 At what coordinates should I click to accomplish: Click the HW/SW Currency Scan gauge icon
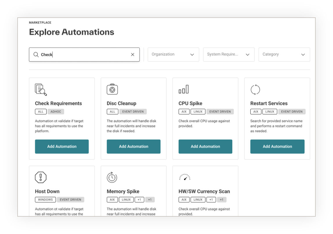pos(184,177)
